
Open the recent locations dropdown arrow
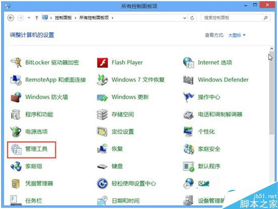tap(29, 18)
